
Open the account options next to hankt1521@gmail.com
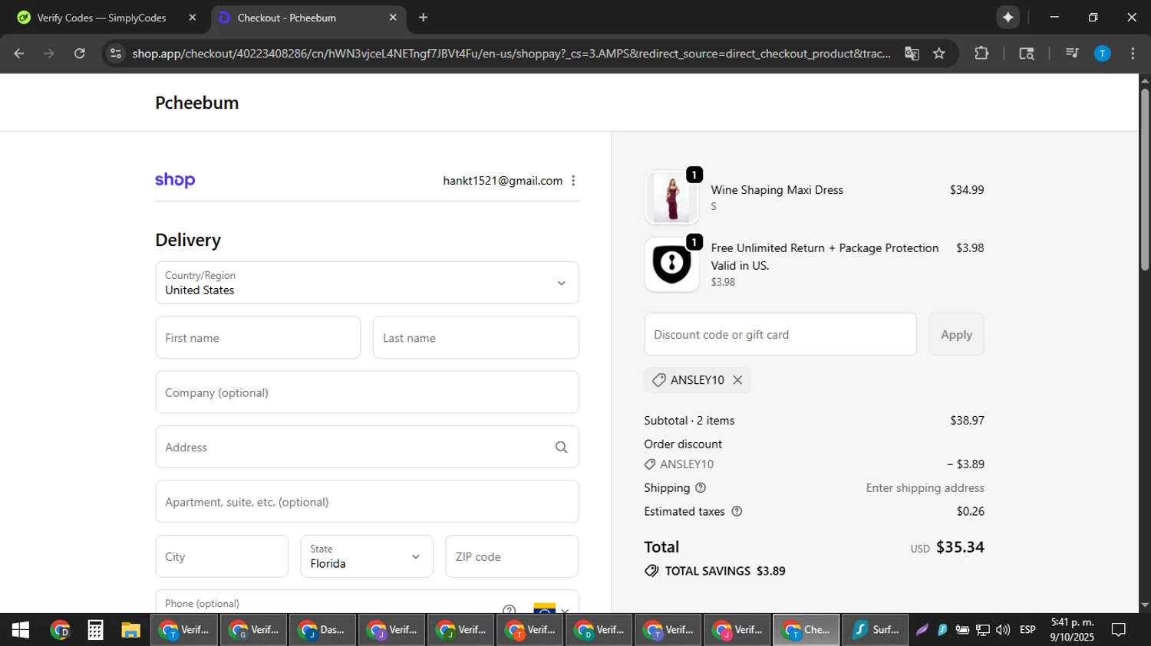tap(573, 181)
